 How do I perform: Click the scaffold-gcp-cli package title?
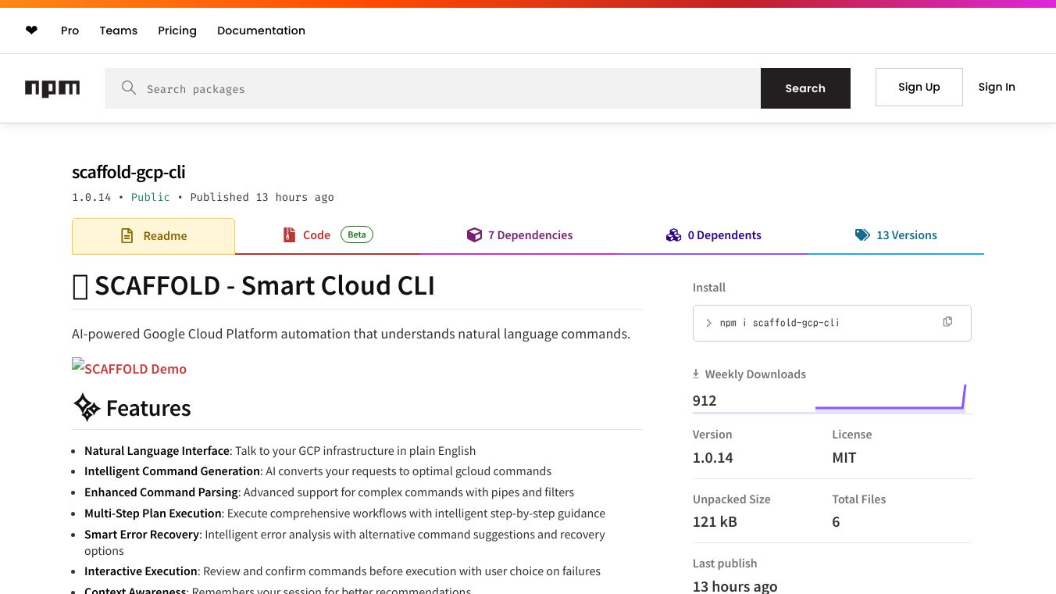click(128, 172)
